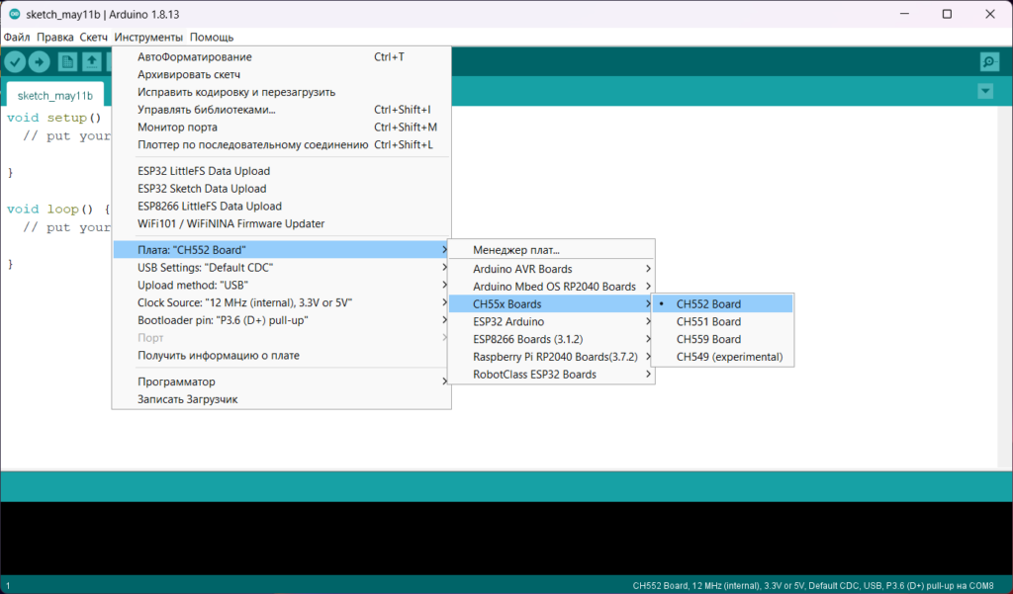
Task: Click the Verify sketch checkmark icon
Action: tap(15, 62)
